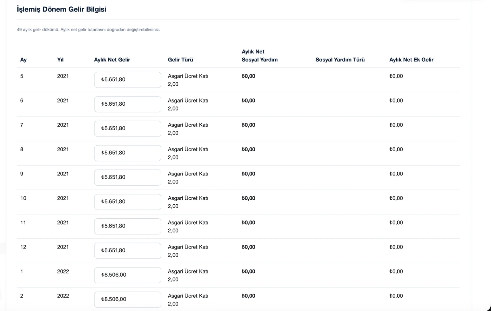Click year 2021 in the month 8 row
Viewport: 491px width, 311px height.
[x=63, y=149]
